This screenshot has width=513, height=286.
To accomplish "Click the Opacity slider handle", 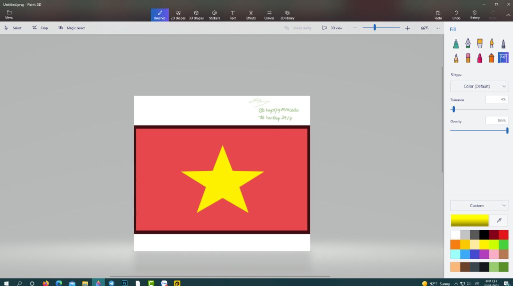I will (x=507, y=130).
